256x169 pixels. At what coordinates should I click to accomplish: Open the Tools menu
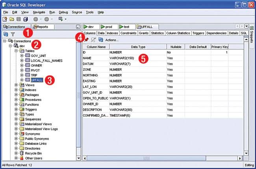coord(90,12)
